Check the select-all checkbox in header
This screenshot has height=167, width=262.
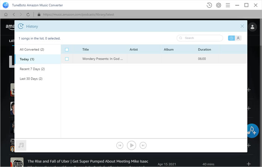pos(67,49)
